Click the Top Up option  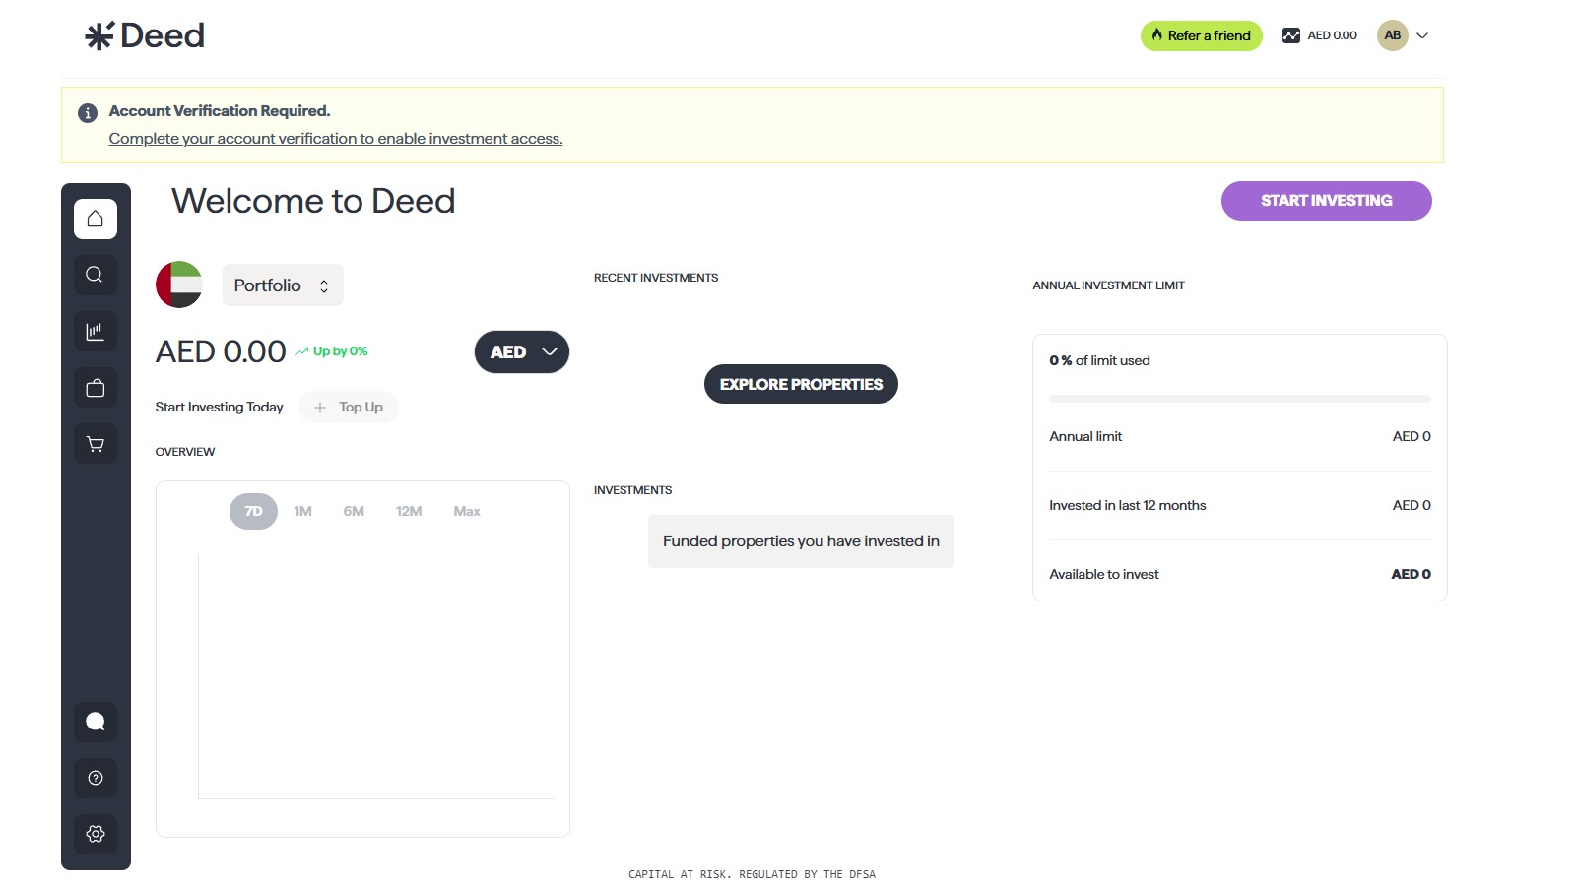coord(349,407)
